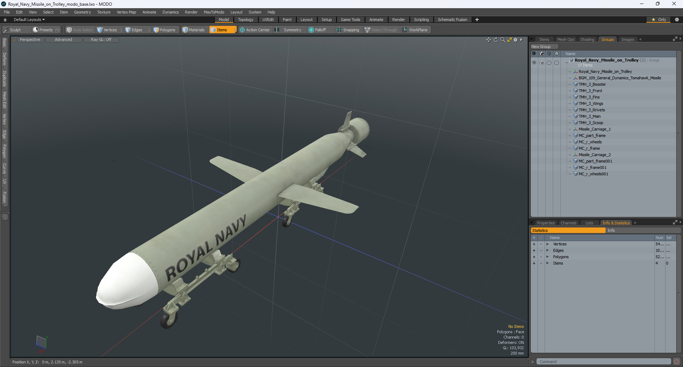Click minus on the Polygons statistics row
This screenshot has width=683, height=367.
point(541,257)
